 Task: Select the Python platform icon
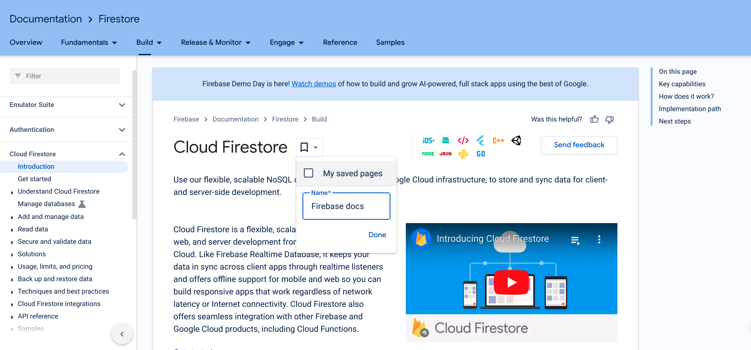[463, 154]
